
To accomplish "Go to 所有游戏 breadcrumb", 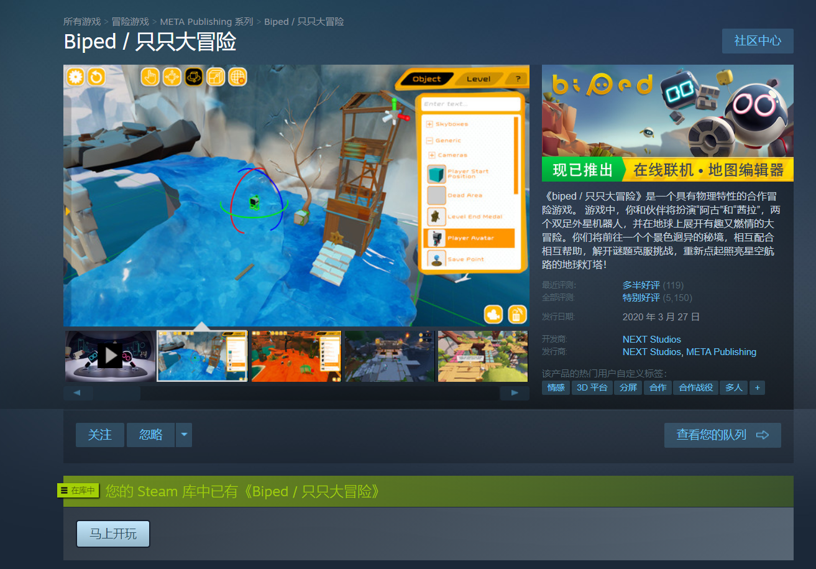I will coord(82,22).
